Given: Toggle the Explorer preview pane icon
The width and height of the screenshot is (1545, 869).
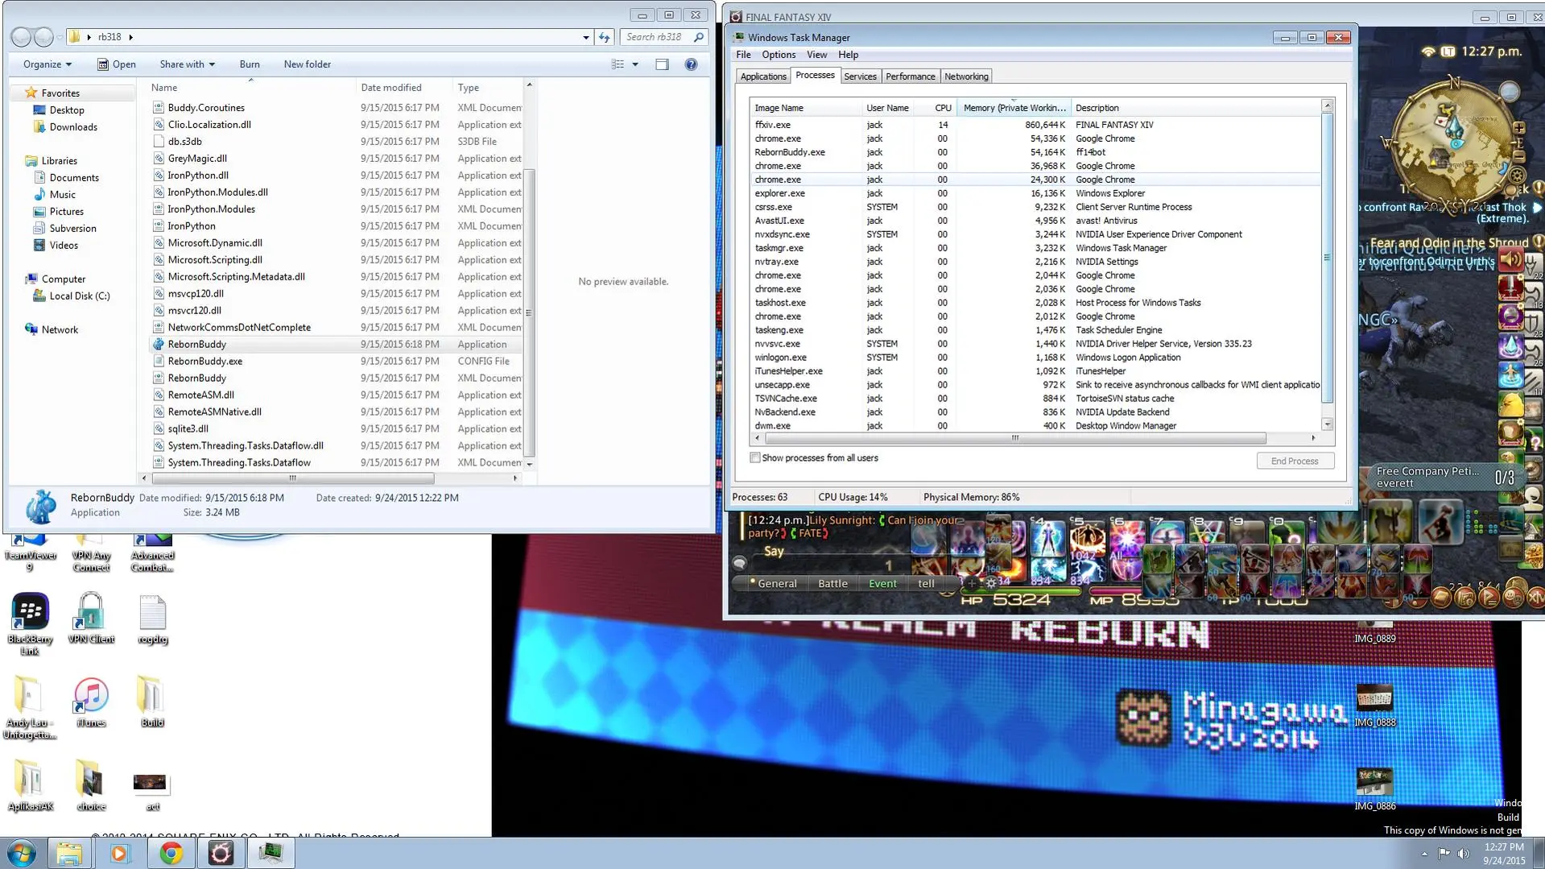Looking at the screenshot, I should coord(662,64).
